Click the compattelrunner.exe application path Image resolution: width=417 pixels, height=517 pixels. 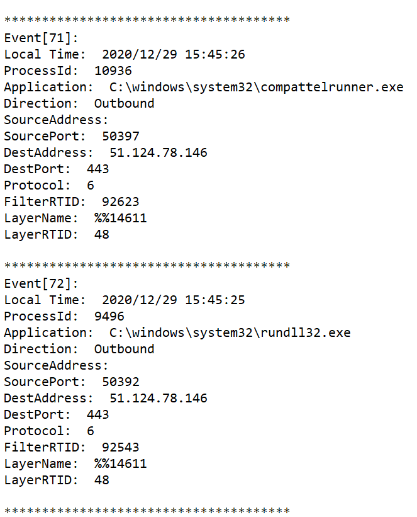[x=256, y=87]
